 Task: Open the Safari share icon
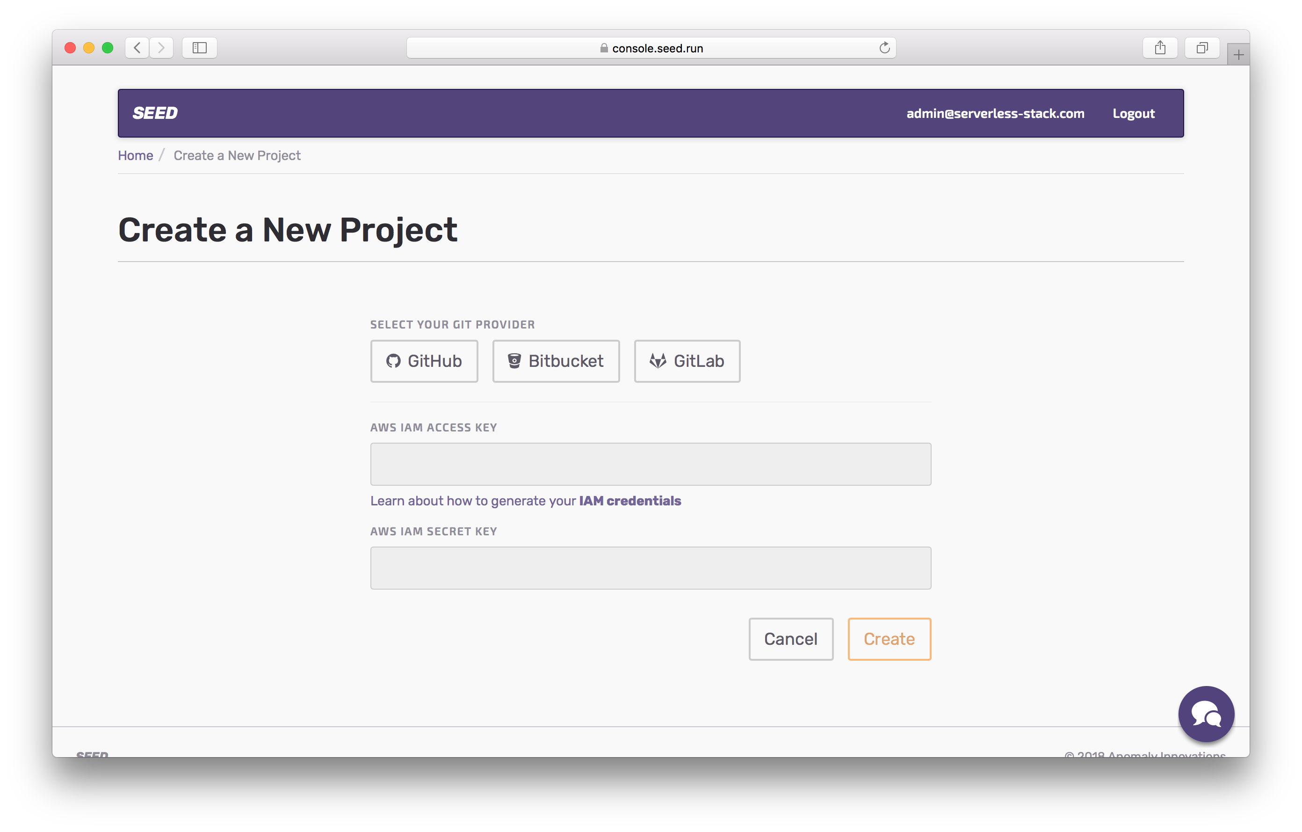pos(1160,48)
